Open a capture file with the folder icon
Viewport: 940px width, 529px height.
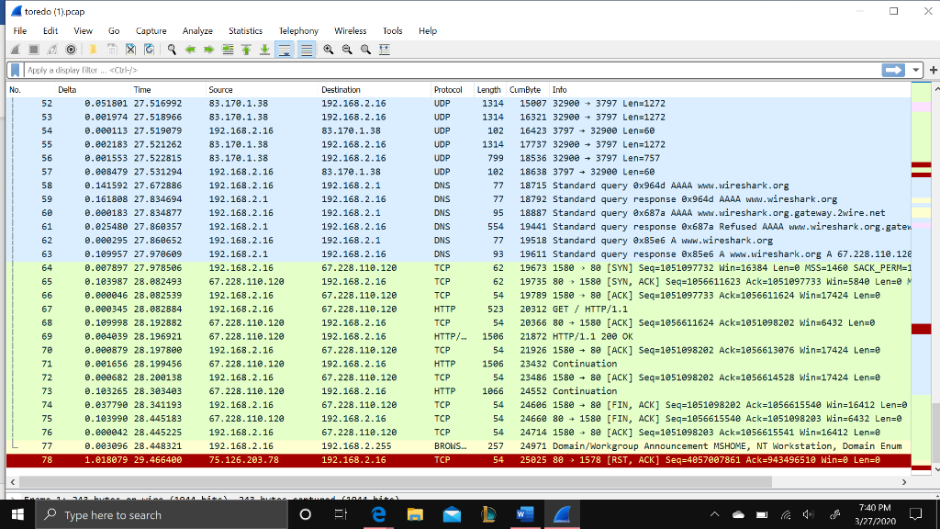[x=93, y=50]
